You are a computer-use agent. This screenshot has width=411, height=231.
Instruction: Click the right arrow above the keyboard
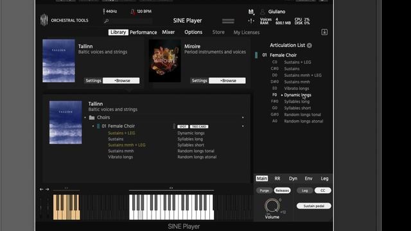tap(47, 189)
